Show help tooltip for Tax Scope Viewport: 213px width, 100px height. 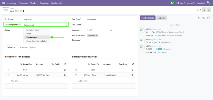tap(82, 24)
